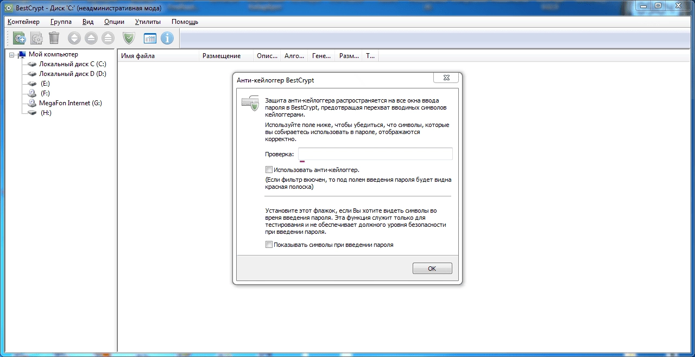Viewport: 695px width, 357px height.
Task: Click the 'Разм...' column header
Action: click(x=349, y=55)
